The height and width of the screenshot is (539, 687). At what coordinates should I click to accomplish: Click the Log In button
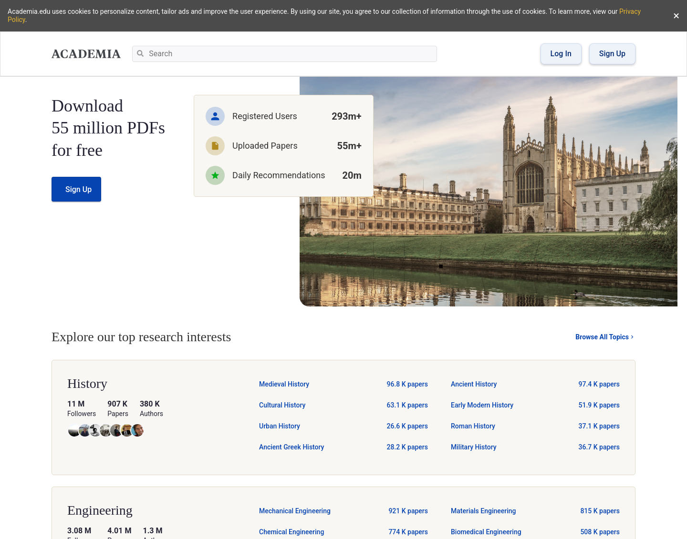561,54
